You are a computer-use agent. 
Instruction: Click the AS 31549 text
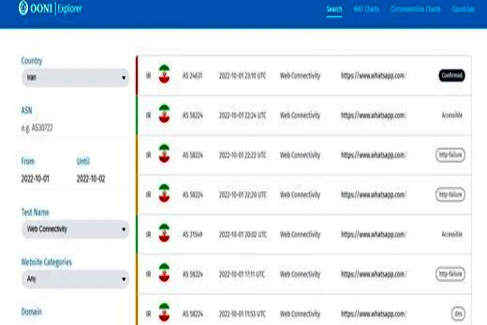[x=192, y=234]
